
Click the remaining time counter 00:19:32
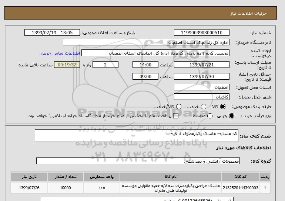click(x=67, y=65)
